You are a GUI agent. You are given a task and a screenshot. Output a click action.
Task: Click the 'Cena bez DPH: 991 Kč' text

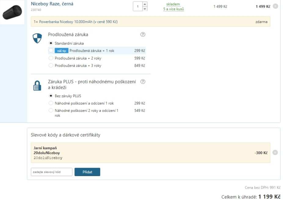tap(263, 187)
